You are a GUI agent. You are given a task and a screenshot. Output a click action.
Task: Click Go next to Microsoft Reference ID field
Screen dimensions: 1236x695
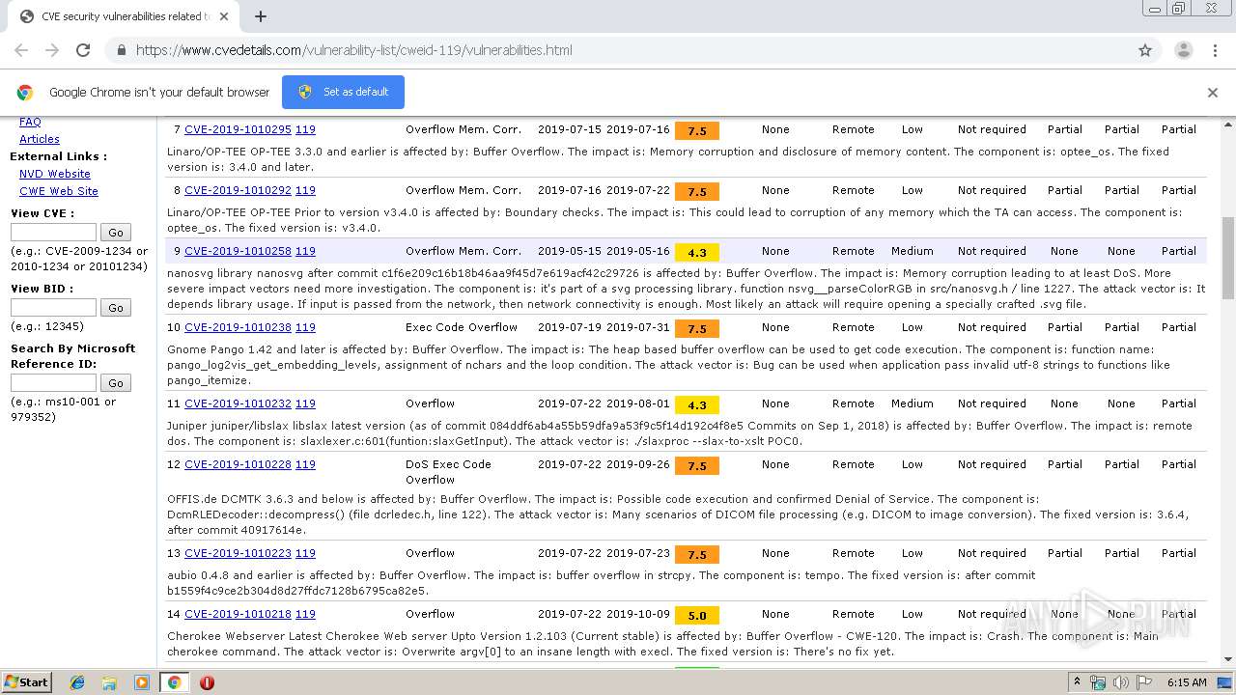click(116, 382)
